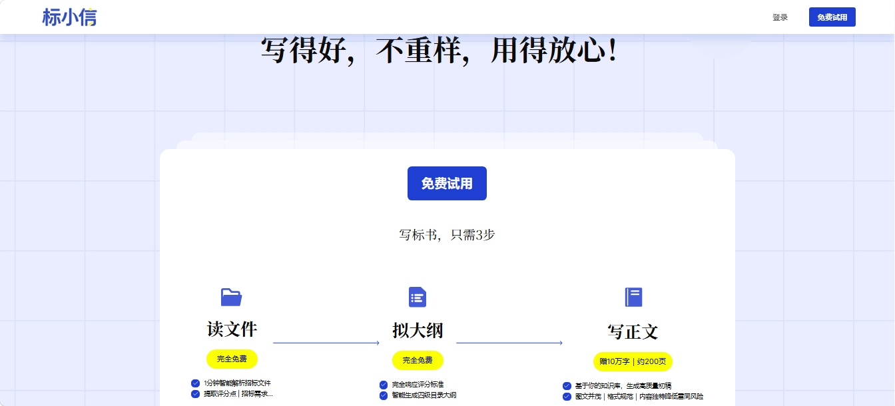Click the 写正文 step heading

[x=633, y=331]
